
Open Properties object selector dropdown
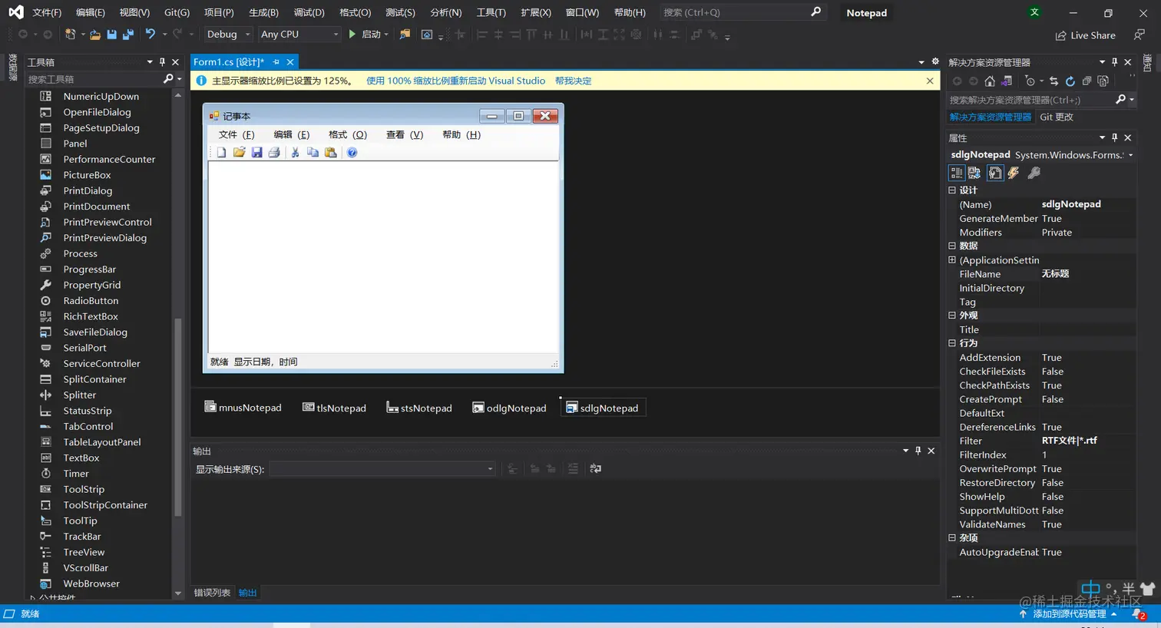[x=1130, y=155]
